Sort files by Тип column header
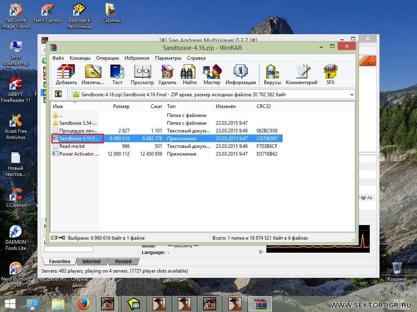Screen dimensions: 417x312 pos(189,106)
